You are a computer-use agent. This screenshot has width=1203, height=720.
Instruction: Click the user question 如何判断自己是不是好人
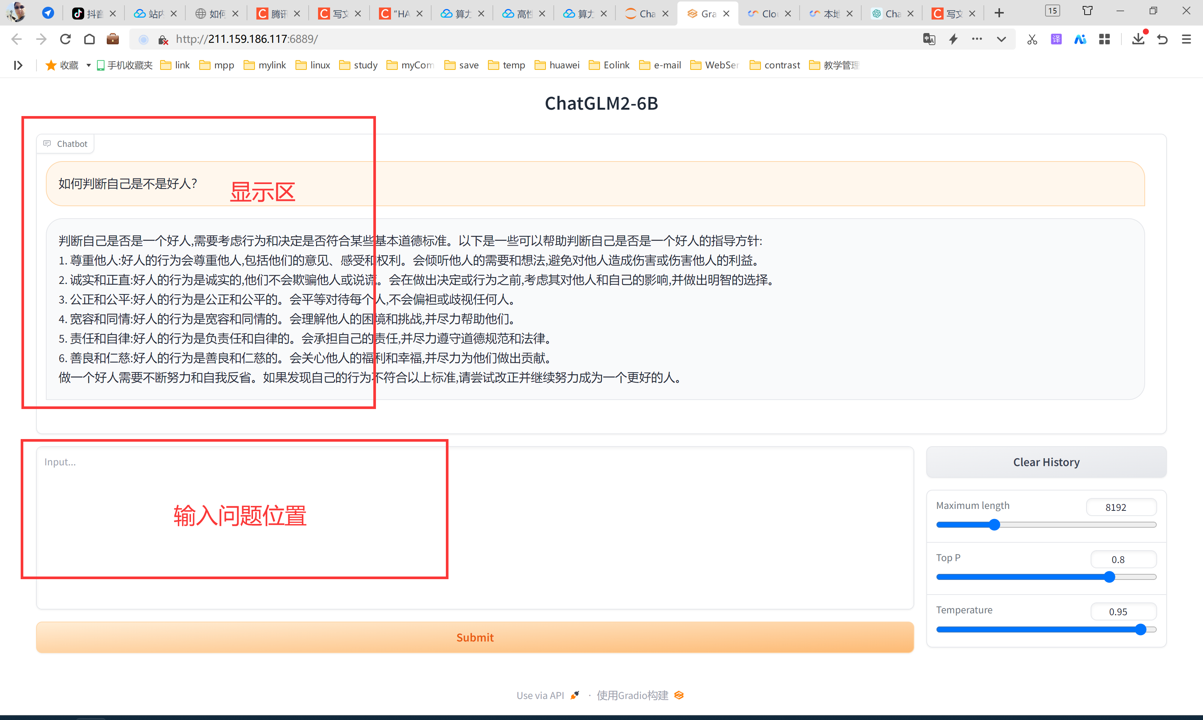point(128,184)
